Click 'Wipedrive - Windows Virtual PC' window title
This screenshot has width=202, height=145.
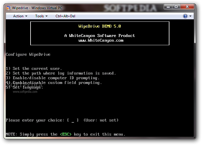[37, 8]
